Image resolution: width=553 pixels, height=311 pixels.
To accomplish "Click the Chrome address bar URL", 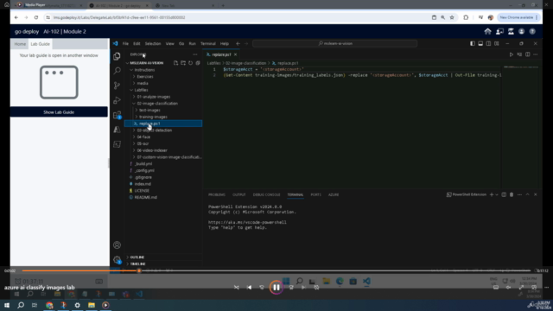I will 119,17.
